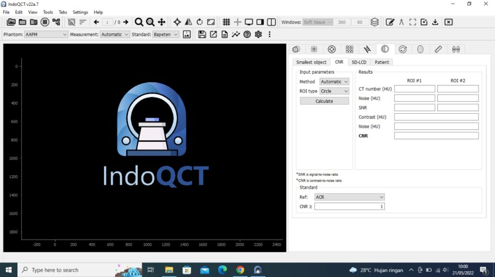
Task: Open the ROI type Circle dropdown
Action: point(334,91)
